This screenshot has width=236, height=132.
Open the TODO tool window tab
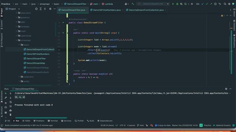coord(26,121)
